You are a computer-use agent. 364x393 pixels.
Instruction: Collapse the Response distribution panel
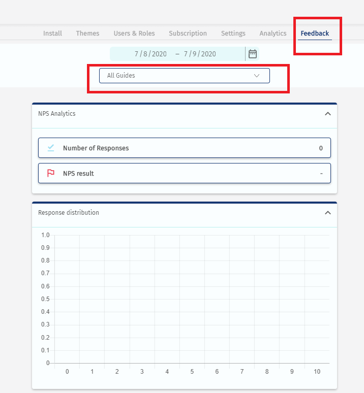point(327,213)
